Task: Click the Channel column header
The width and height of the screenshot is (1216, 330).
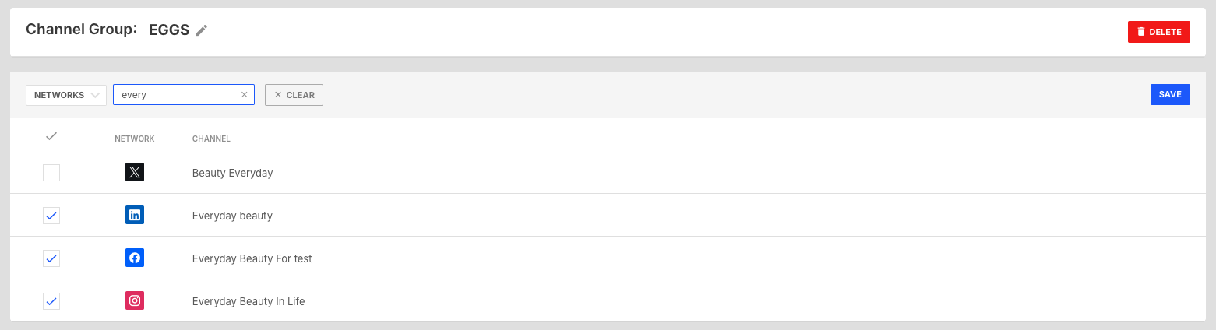Action: point(211,139)
